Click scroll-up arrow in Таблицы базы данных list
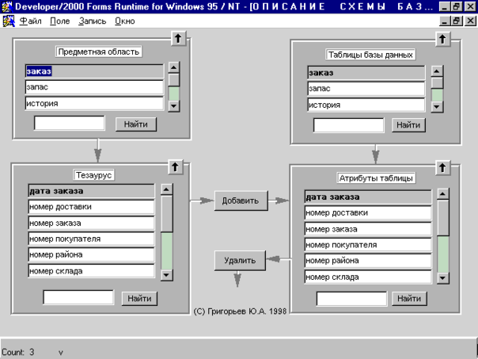The image size is (478, 359). tap(437, 71)
